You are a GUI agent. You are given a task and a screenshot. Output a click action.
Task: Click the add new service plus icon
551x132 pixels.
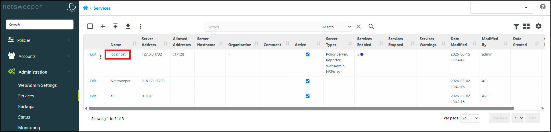[103, 26]
